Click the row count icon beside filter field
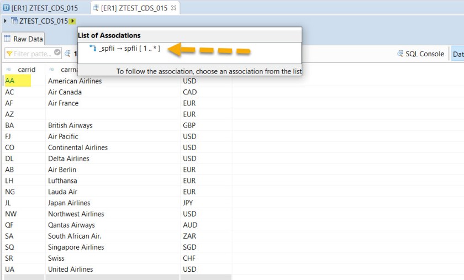Viewport: 464px width, 280px height. (67, 53)
